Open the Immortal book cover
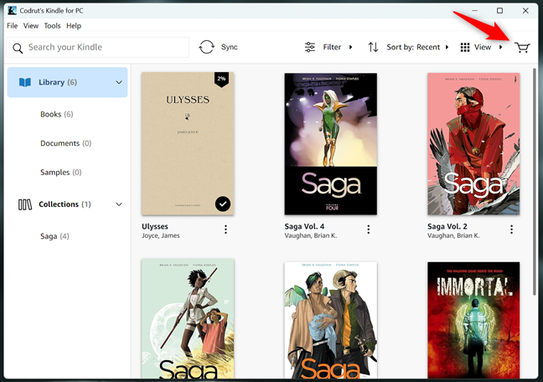The width and height of the screenshot is (543, 382). 473,320
